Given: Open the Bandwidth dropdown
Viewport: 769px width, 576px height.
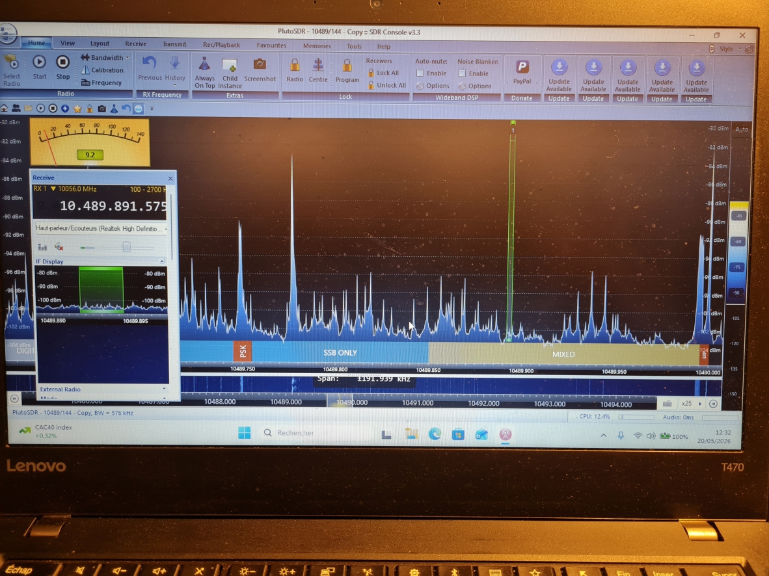Looking at the screenshot, I should (x=105, y=57).
